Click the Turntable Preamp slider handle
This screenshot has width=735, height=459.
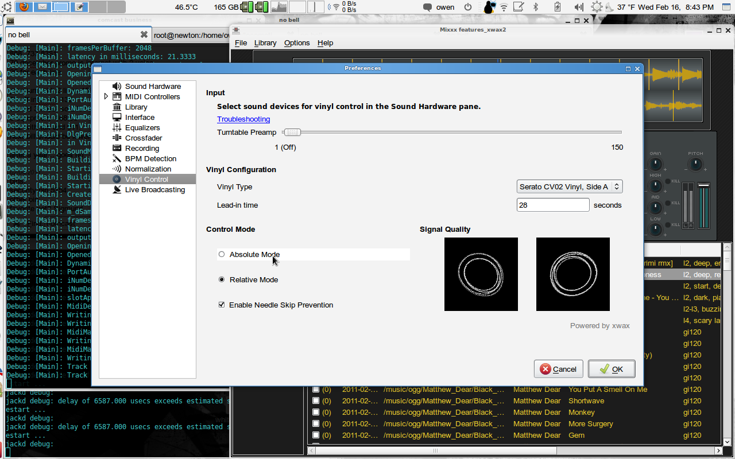click(x=292, y=132)
